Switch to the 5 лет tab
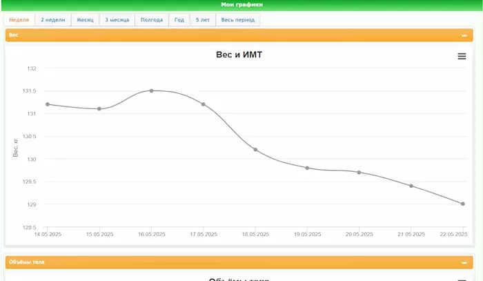The height and width of the screenshot is (281, 483). 202,20
